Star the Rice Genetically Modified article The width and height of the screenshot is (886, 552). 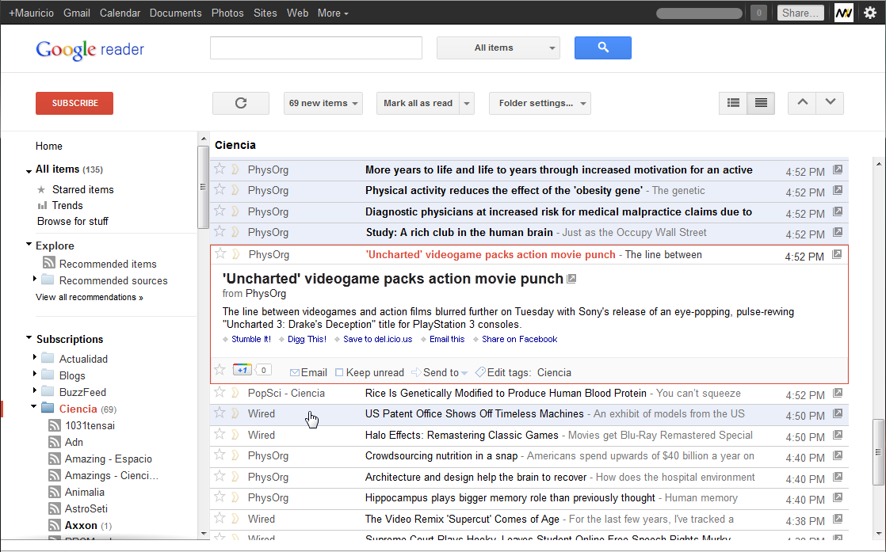point(220,392)
